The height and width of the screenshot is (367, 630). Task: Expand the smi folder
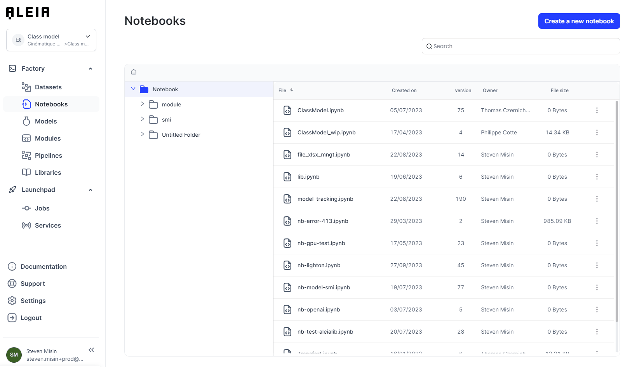(x=143, y=119)
